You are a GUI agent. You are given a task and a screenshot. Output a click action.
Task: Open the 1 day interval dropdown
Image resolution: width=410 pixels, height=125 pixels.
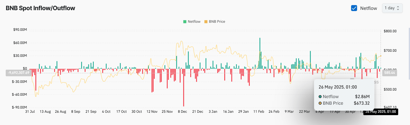coord(392,8)
